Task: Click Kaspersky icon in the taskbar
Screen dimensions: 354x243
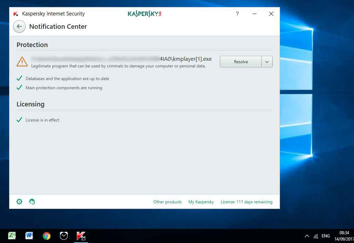Action: (x=81, y=236)
